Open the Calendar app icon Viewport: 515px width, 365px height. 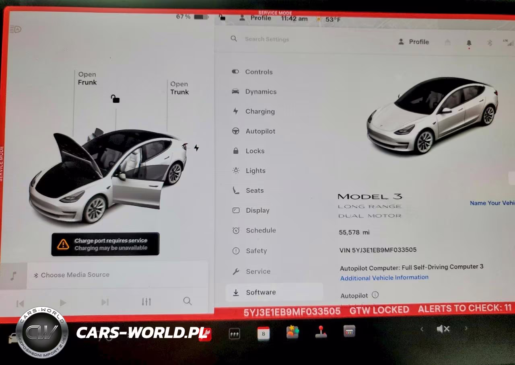tap(264, 333)
